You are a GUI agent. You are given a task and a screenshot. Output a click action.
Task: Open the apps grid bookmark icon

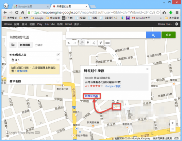click(x=4, y=18)
